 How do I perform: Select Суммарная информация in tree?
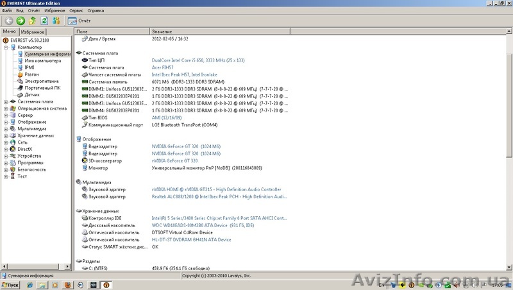point(47,54)
